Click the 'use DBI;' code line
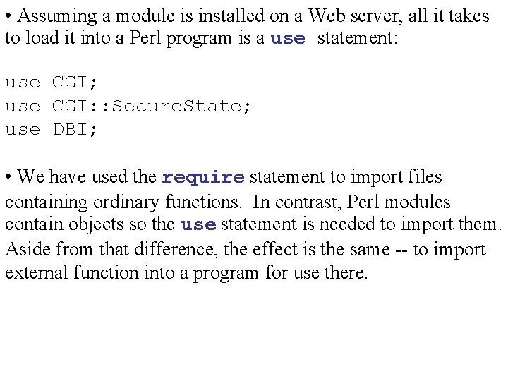This screenshot has width=508, height=381. tap(51, 130)
